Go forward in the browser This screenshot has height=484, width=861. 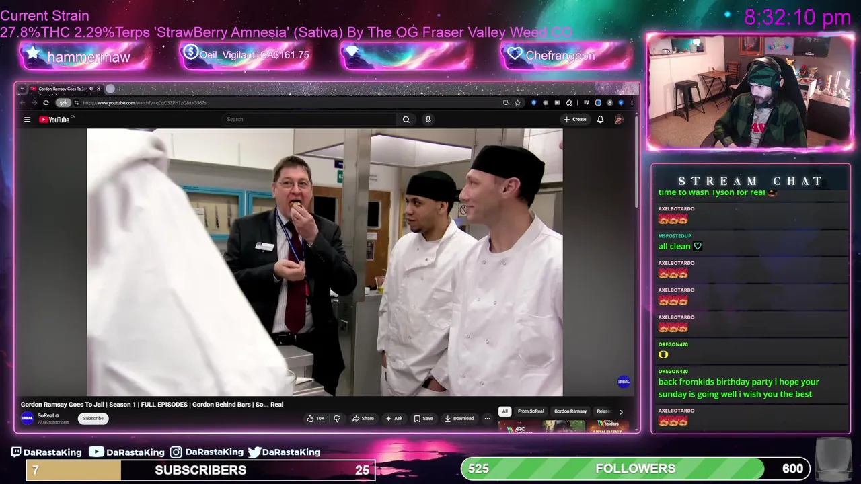[34, 103]
